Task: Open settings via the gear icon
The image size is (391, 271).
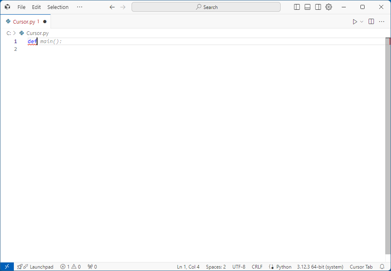Action: pyautogui.click(x=329, y=7)
